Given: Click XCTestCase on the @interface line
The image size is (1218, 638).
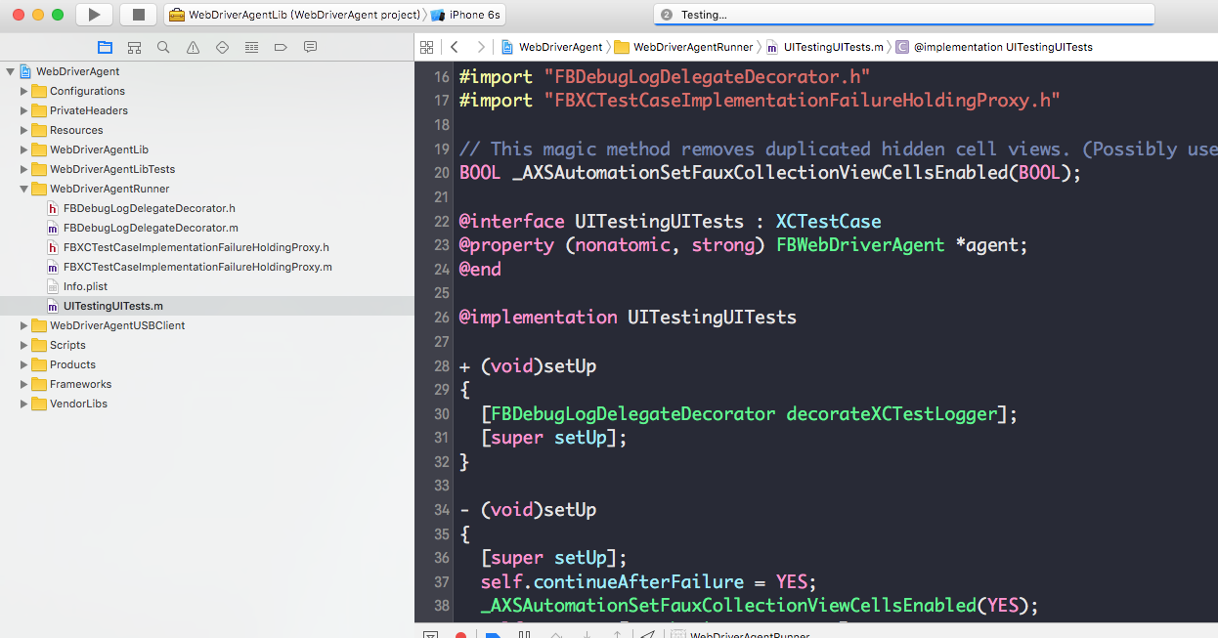Looking at the screenshot, I should click(x=829, y=221).
